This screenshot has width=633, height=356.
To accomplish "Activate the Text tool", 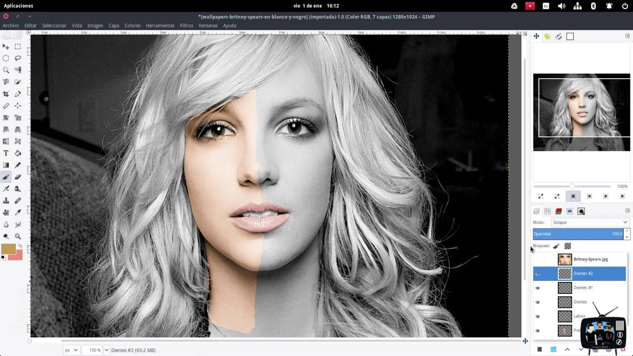I will coord(6,153).
